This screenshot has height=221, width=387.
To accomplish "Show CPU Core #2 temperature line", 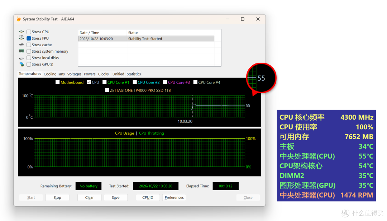I will tap(135, 82).
